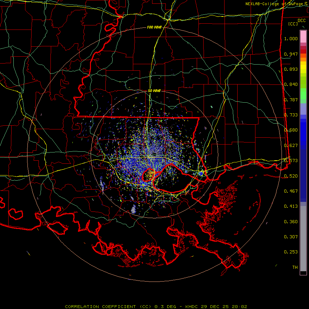Pick the 0.680 legend value
Viewport: 309px width, 309px height.
coord(291,130)
